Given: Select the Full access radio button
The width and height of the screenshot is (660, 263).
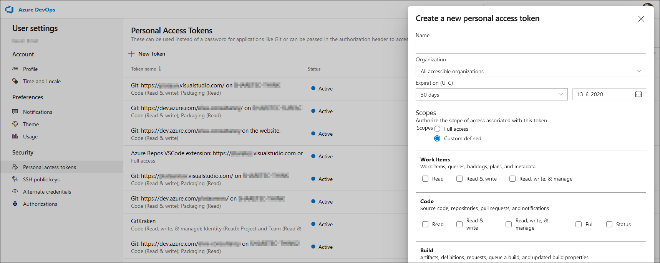Looking at the screenshot, I should pos(437,129).
